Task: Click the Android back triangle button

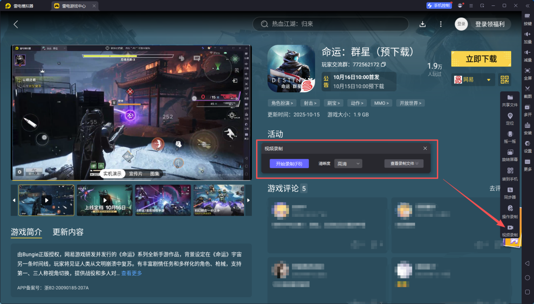Action: coord(527,263)
